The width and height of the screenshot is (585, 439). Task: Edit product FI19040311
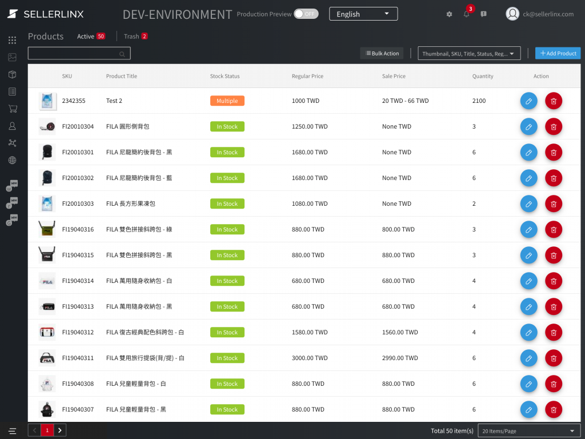click(x=528, y=358)
